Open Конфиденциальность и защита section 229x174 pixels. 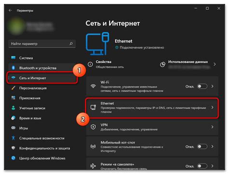click(42, 148)
